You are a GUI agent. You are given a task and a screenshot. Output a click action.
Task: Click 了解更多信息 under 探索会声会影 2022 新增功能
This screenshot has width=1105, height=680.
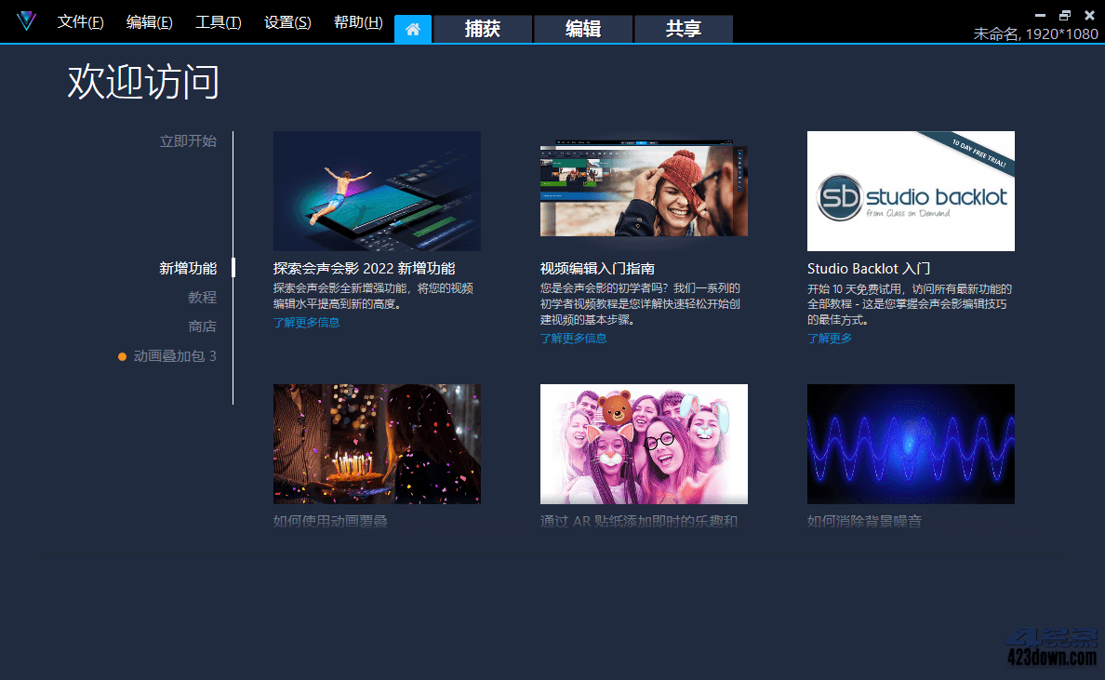pyautogui.click(x=308, y=321)
